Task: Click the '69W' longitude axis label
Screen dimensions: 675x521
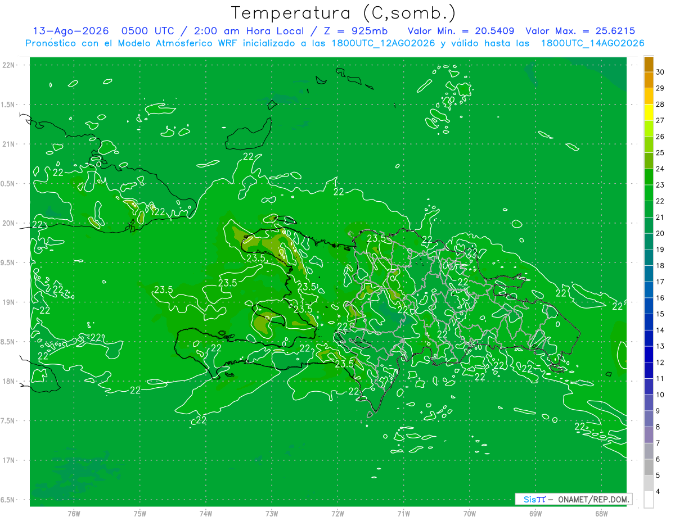Action: tap(535, 514)
